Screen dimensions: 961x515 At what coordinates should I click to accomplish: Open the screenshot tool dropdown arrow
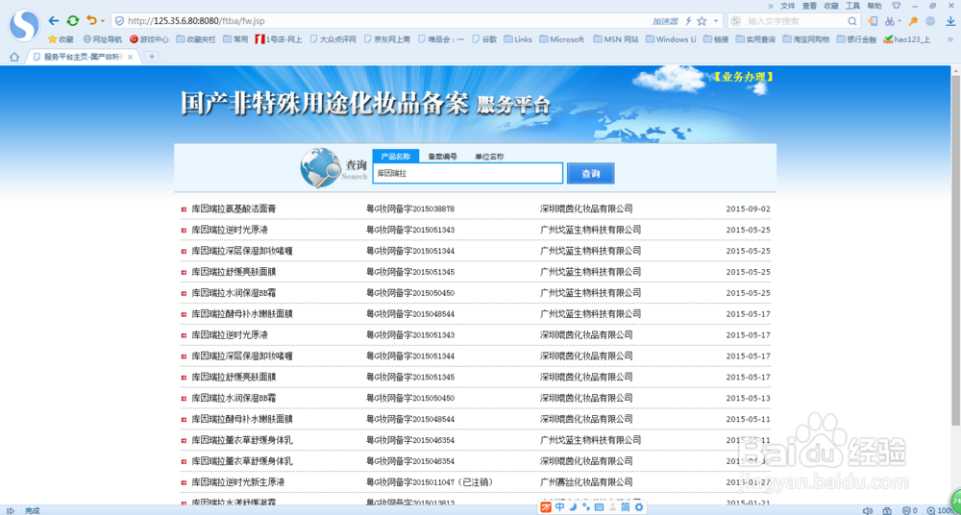coord(899,21)
